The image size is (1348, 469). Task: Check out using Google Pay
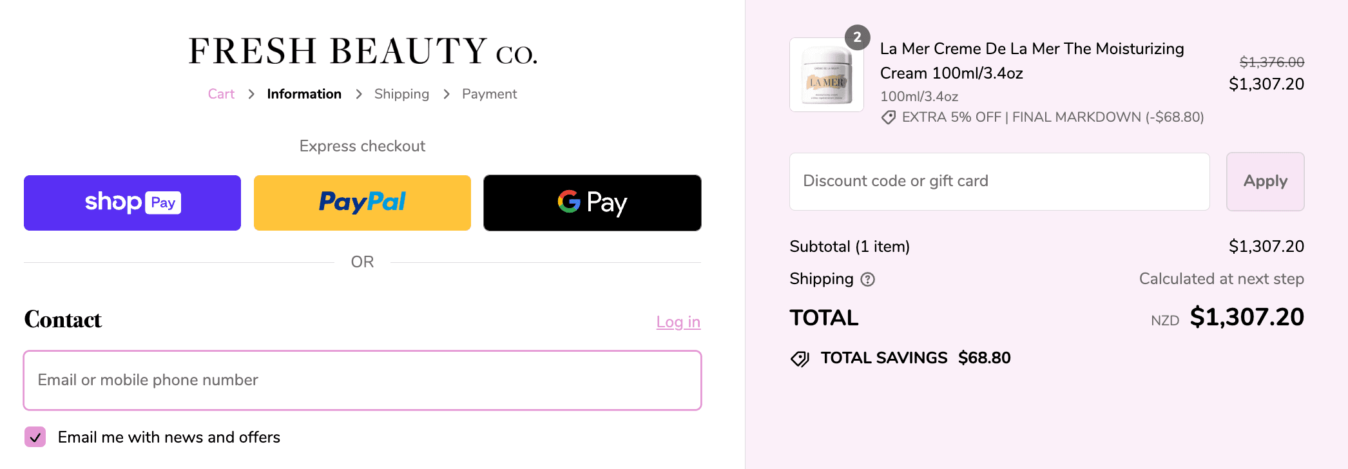tap(592, 203)
